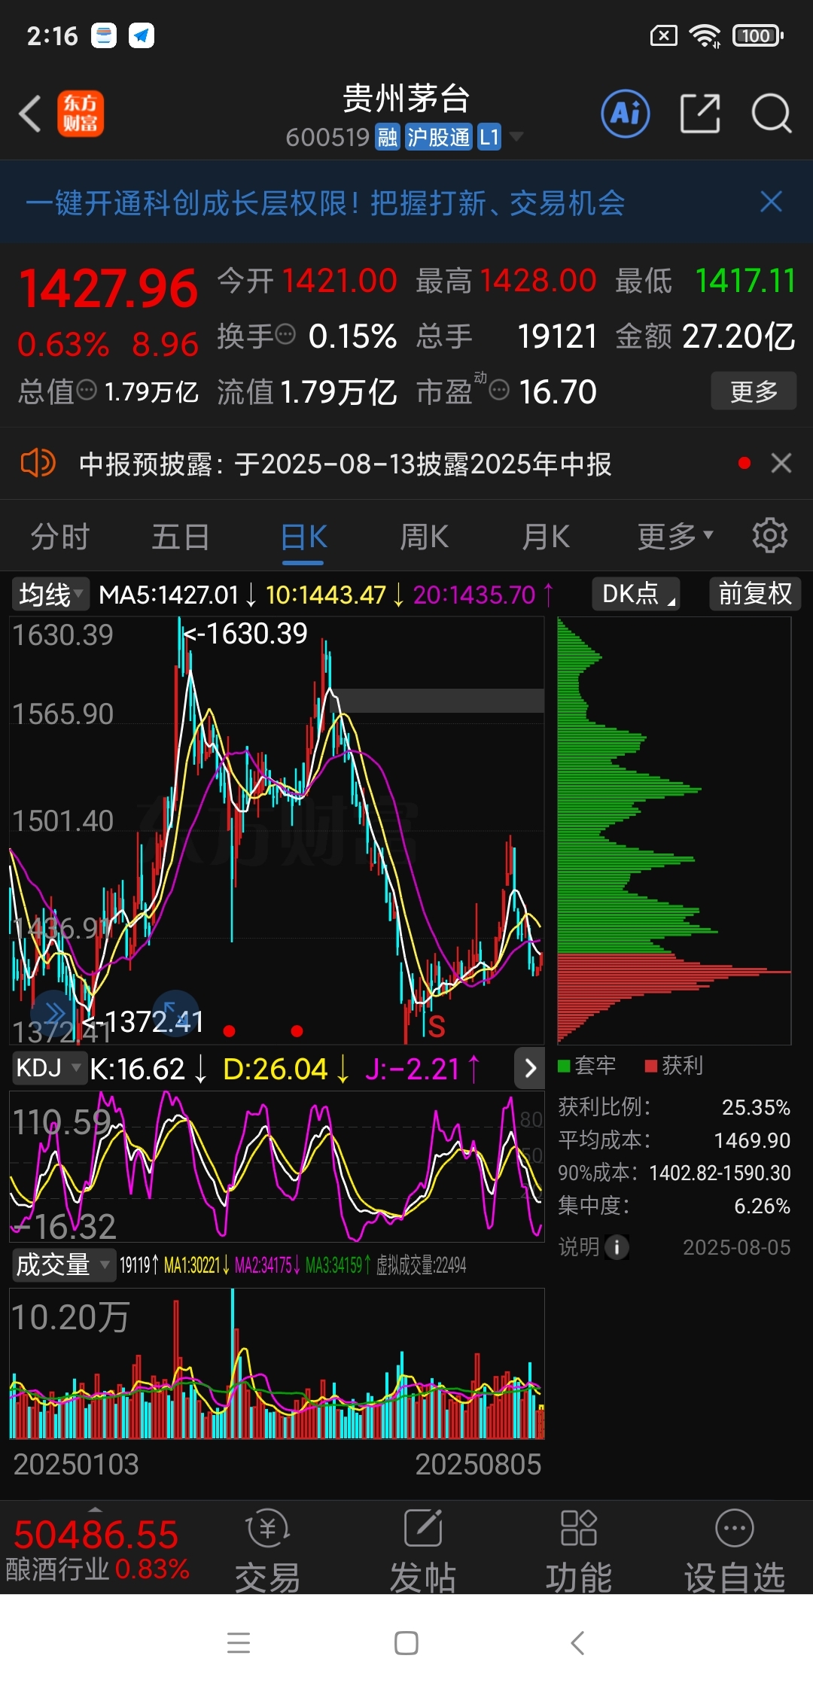The height and width of the screenshot is (1692, 813).
Task: Tap Android recent apps menu button
Action: tap(239, 1642)
